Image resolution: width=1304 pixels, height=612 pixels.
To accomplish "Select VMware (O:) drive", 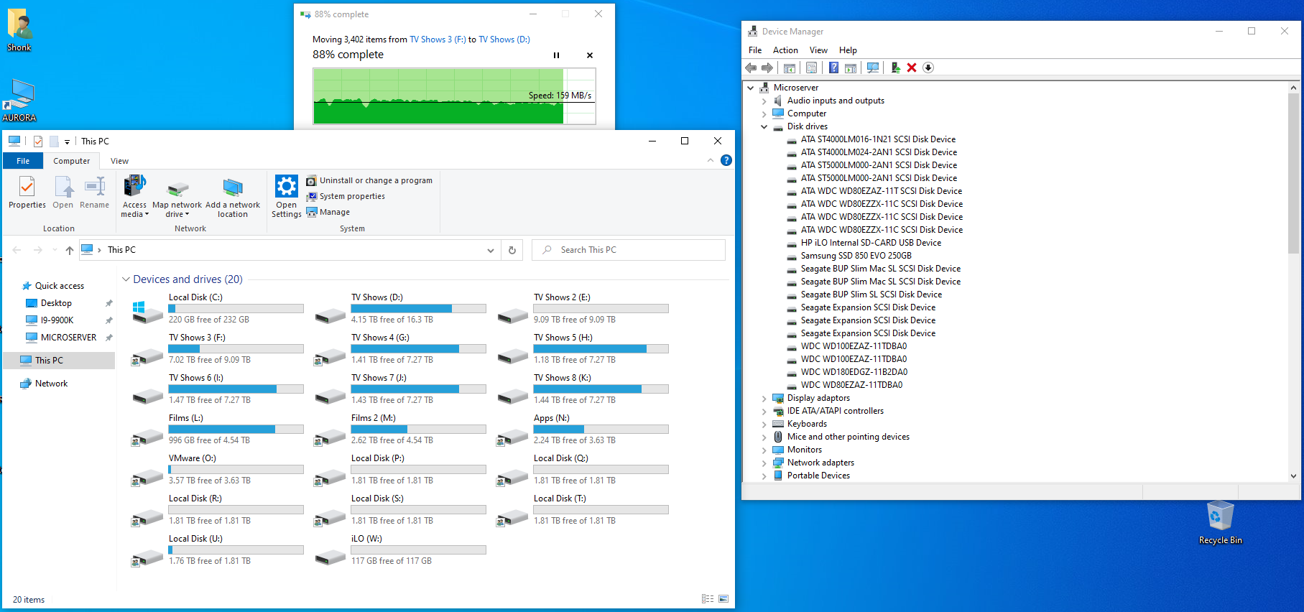I will click(x=218, y=470).
